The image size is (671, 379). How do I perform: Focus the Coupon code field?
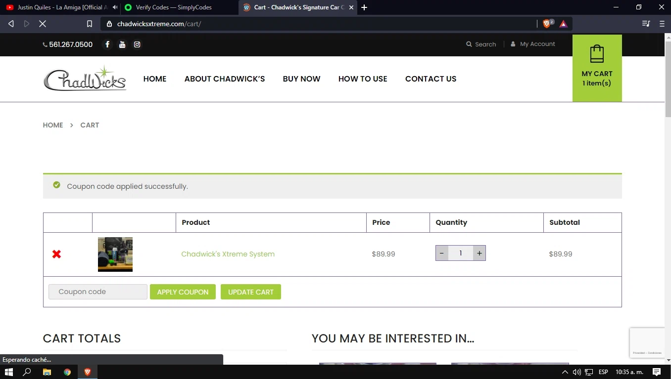[x=98, y=292]
